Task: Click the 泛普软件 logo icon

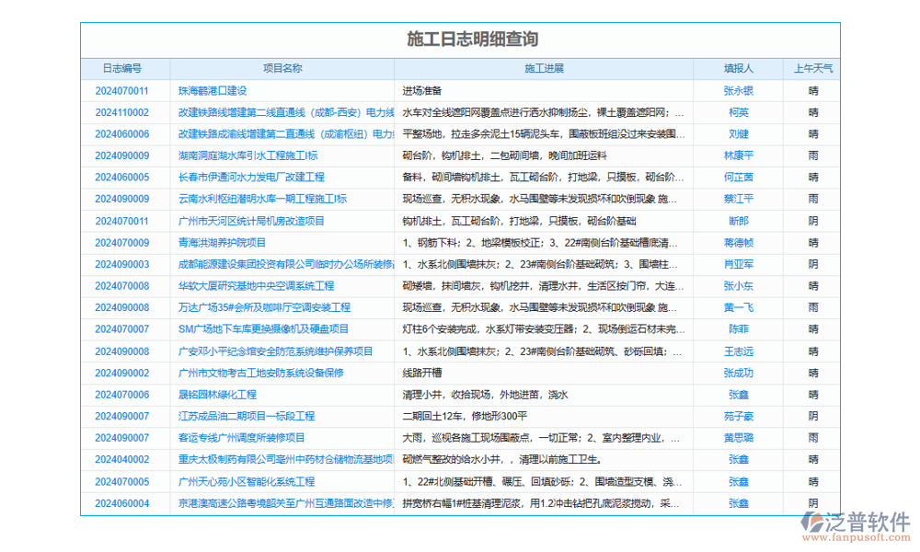Action: (814, 525)
